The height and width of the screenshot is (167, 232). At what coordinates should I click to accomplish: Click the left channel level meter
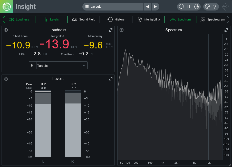pyautogui.click(x=43, y=124)
